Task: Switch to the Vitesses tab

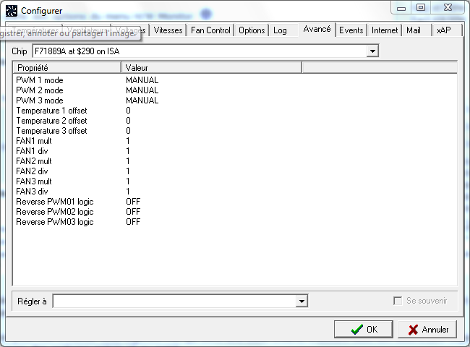Action: (168, 30)
